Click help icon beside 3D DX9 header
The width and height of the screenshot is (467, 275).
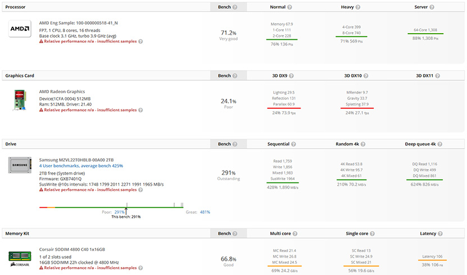click(x=291, y=76)
